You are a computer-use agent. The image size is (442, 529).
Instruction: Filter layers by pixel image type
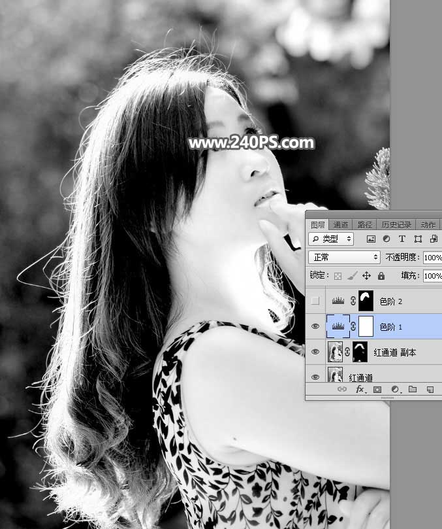371,239
